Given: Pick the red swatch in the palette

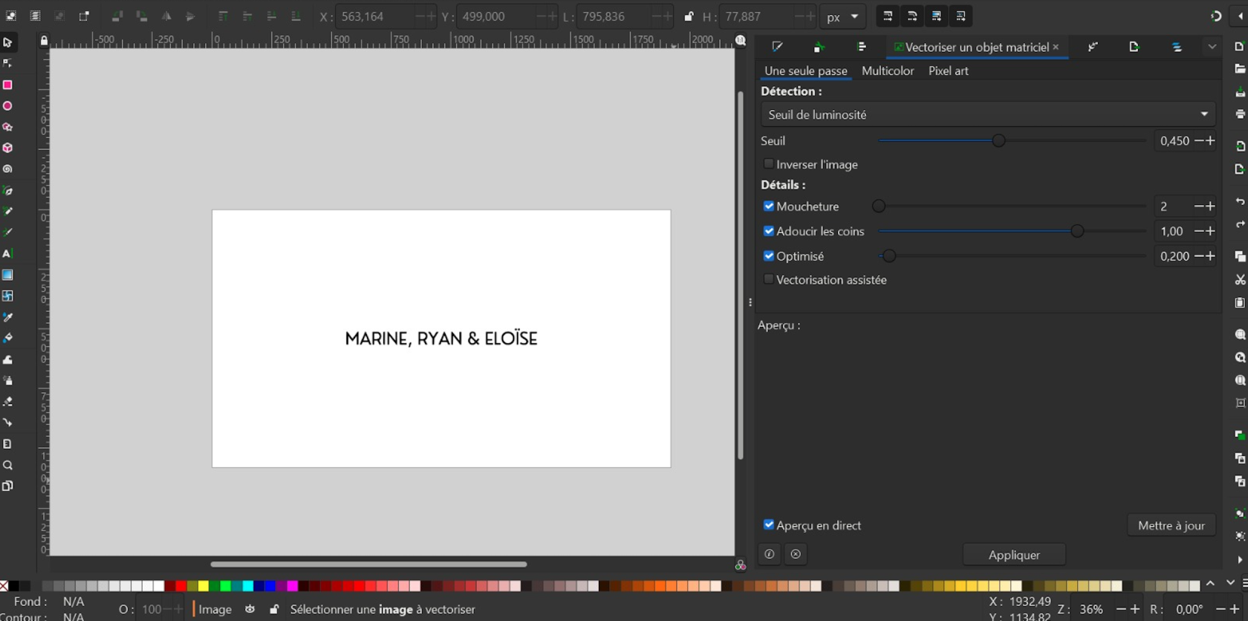Looking at the screenshot, I should pyautogui.click(x=181, y=586).
